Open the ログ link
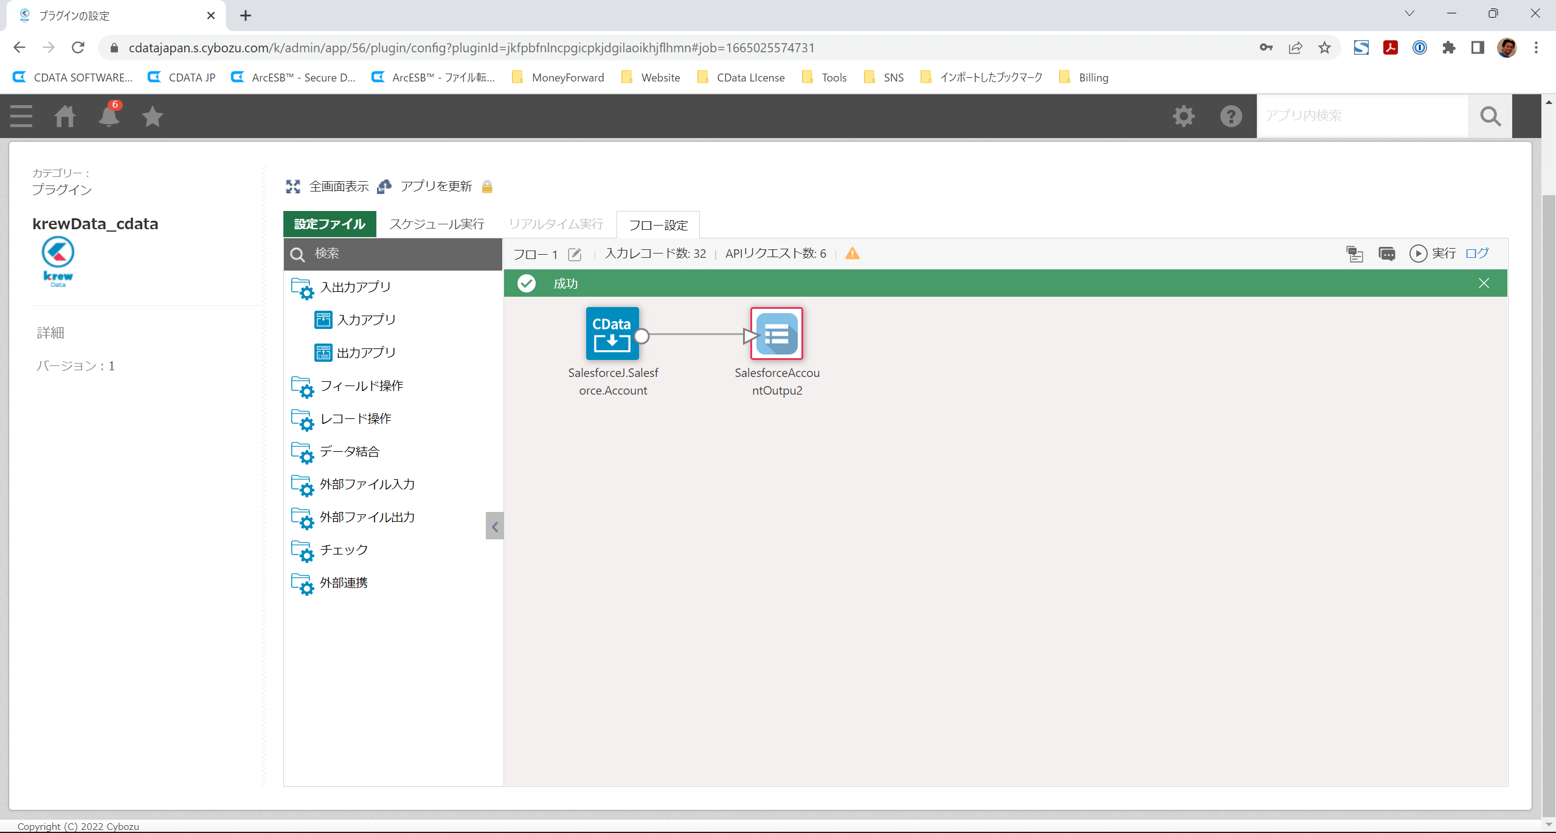Image resolution: width=1556 pixels, height=833 pixels. click(1476, 253)
